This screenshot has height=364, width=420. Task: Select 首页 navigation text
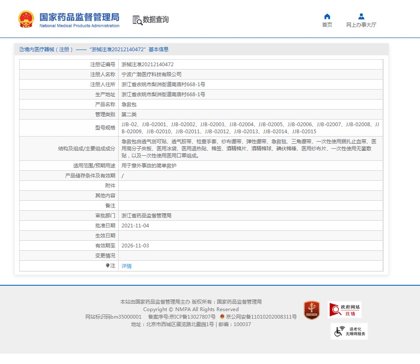(327, 25)
